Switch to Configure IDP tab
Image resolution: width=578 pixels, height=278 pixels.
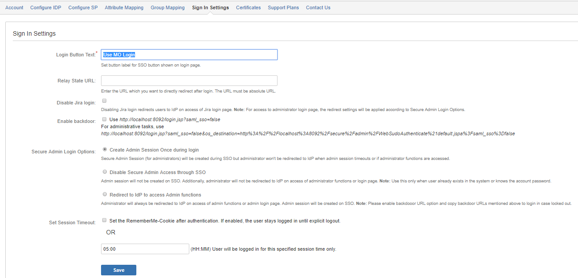(46, 7)
